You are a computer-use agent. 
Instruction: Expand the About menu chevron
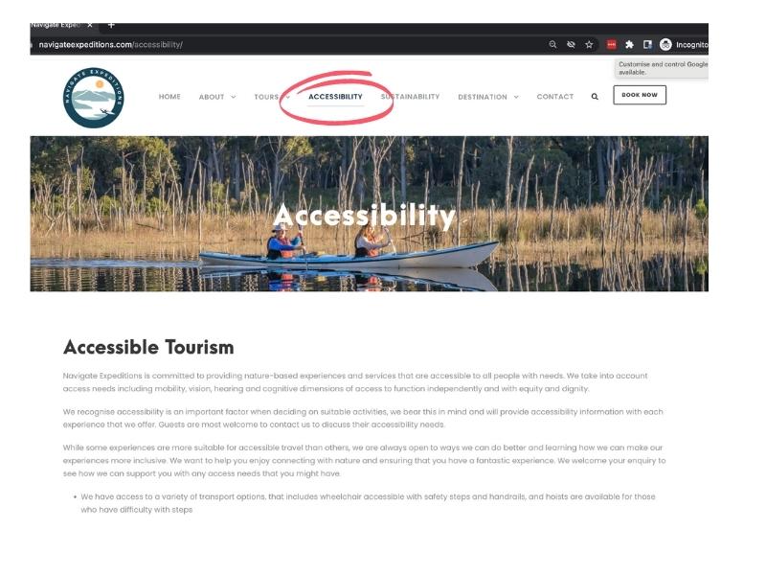pos(234,97)
